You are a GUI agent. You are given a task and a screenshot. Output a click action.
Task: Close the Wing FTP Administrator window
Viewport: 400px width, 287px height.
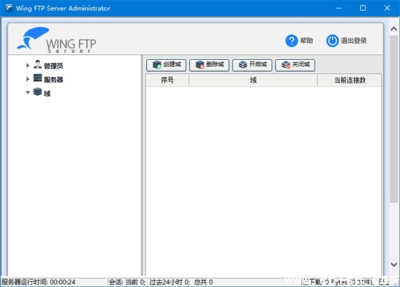point(387,8)
